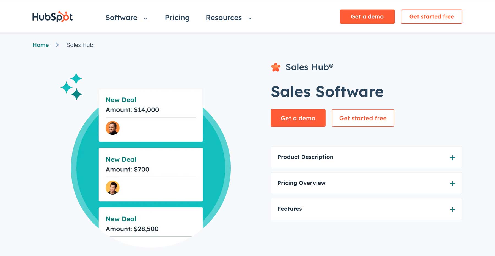Click the plus icon beside Features
495x256 pixels.
pyautogui.click(x=452, y=209)
